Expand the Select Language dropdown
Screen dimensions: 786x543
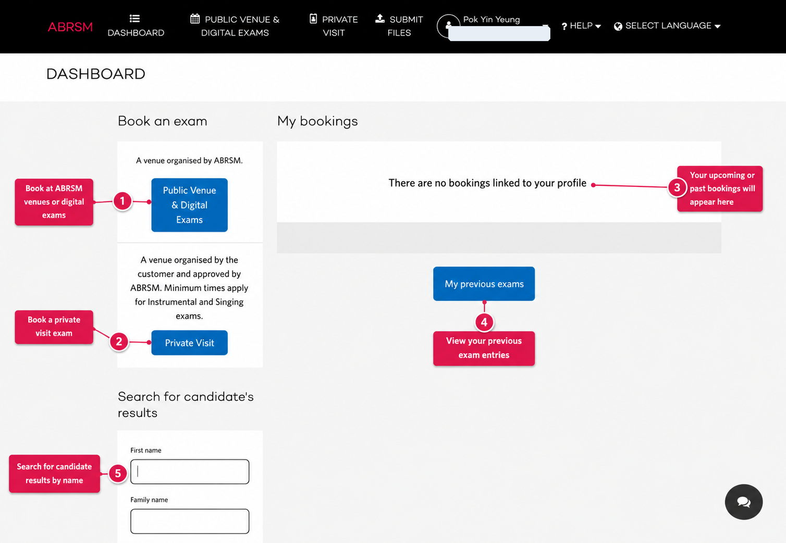click(667, 26)
